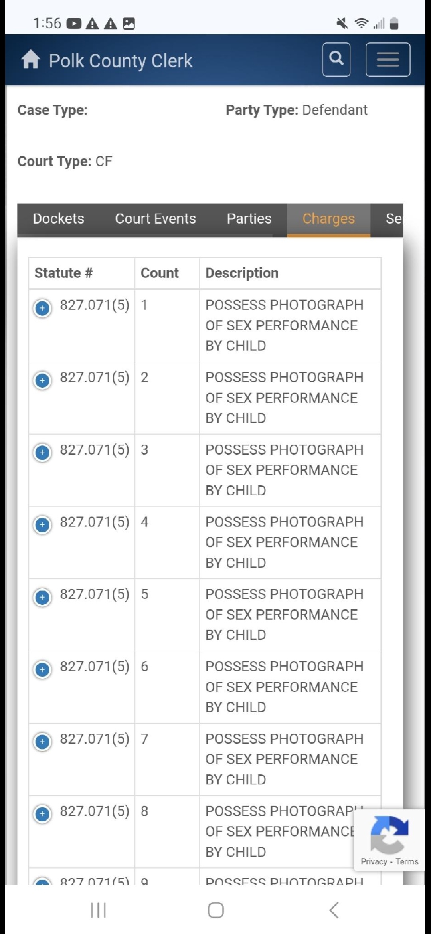This screenshot has height=934, width=431.
Task: Open the reCAPTCHA Privacy link
Action: [374, 861]
